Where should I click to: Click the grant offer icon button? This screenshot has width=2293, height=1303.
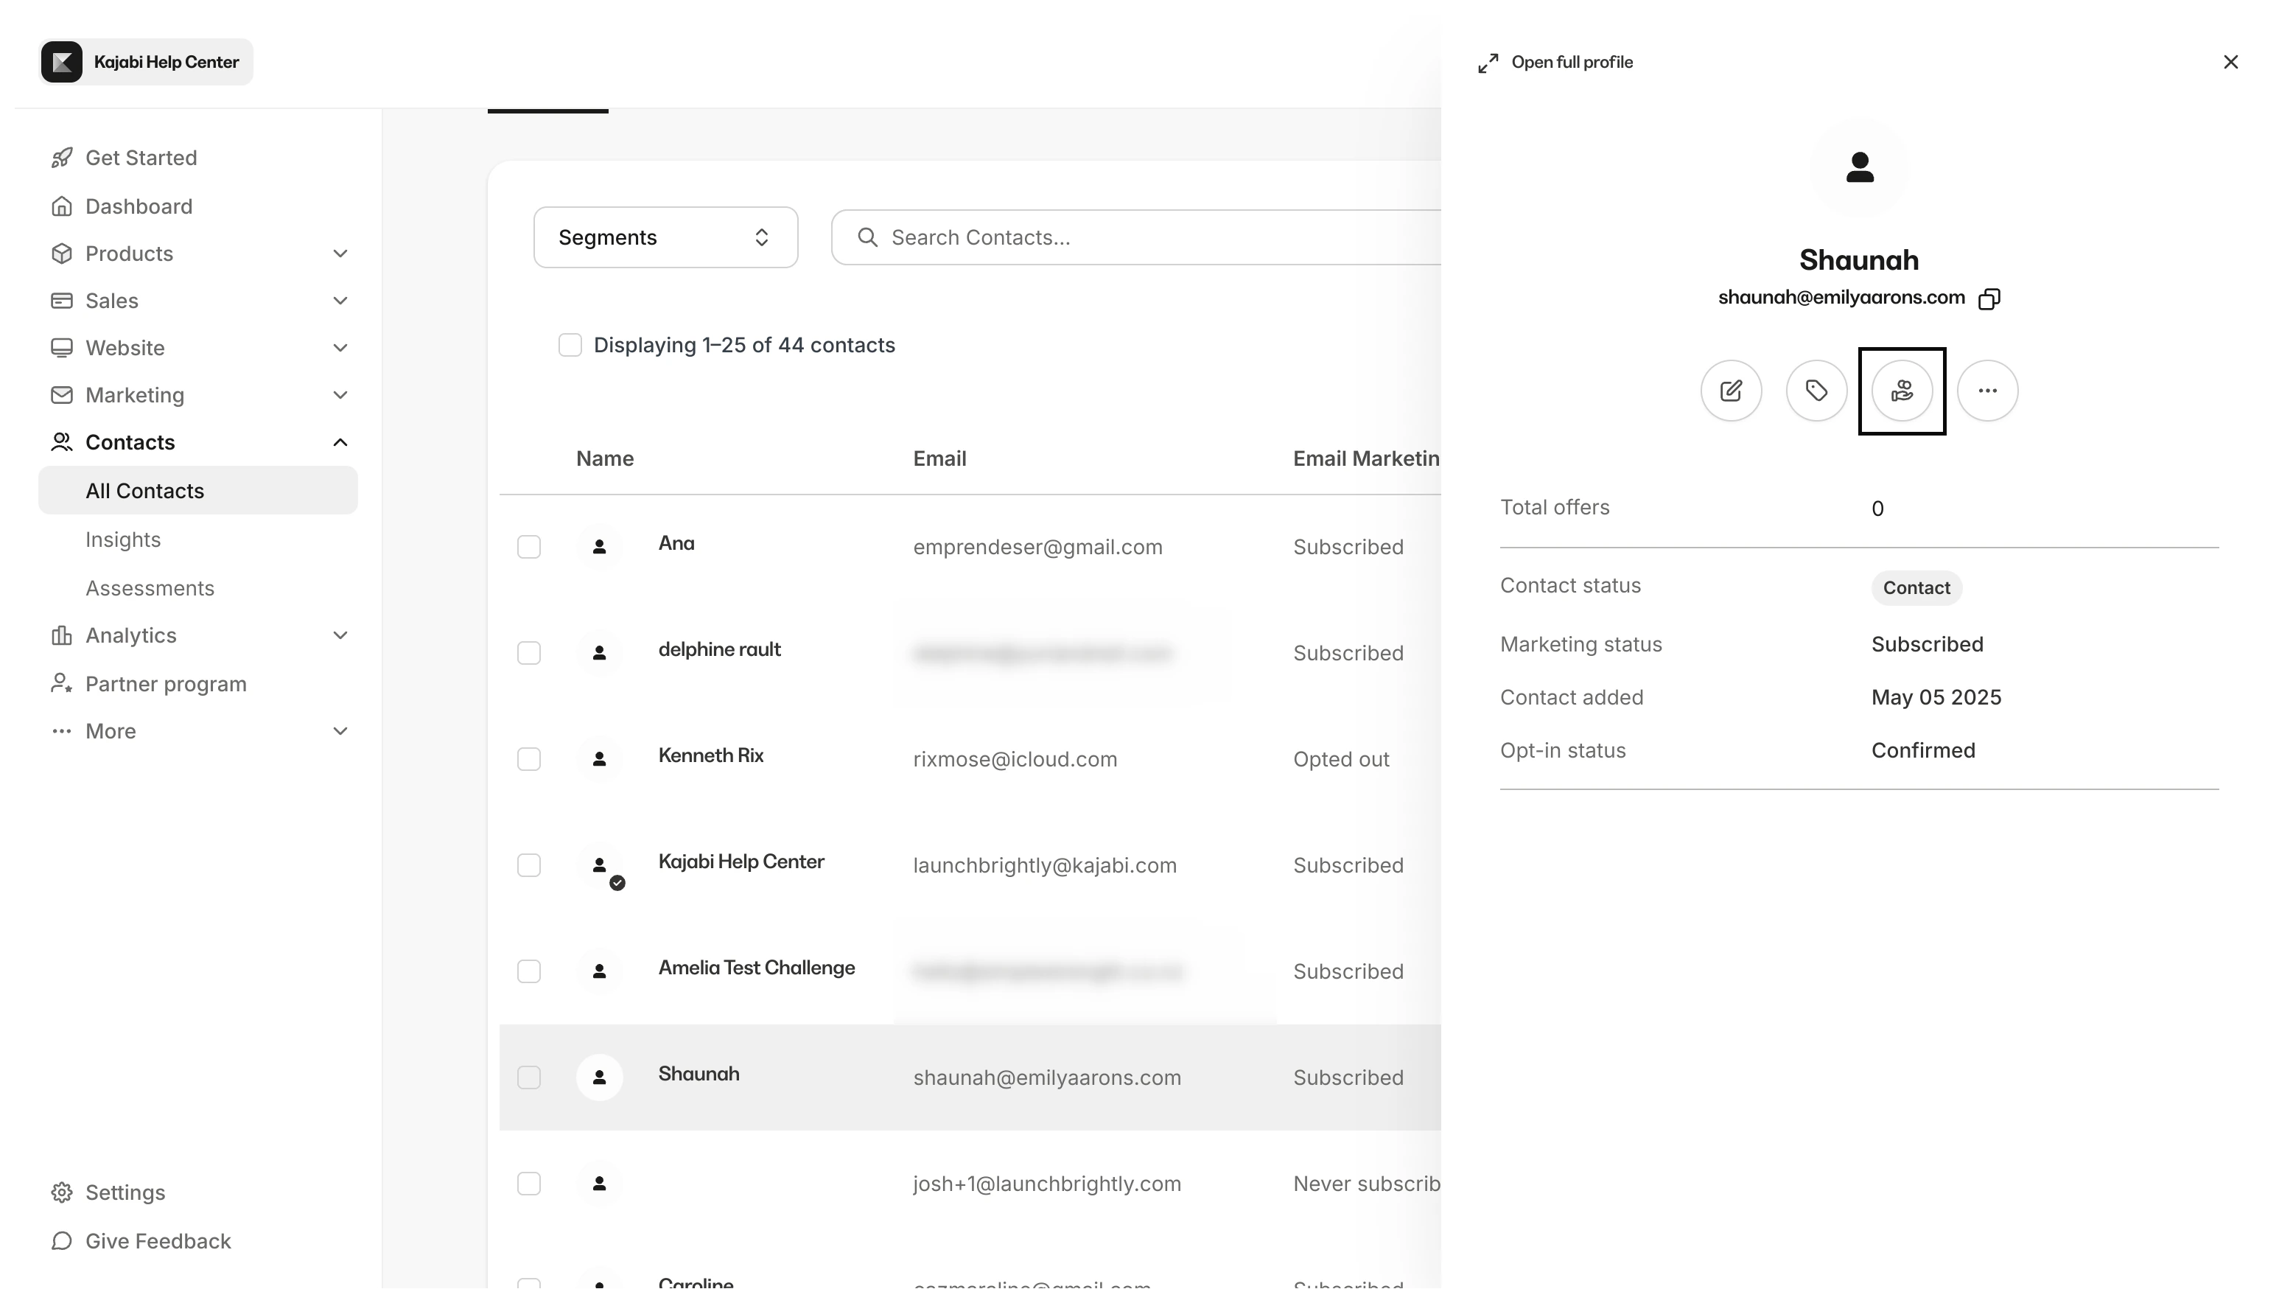click(1901, 391)
